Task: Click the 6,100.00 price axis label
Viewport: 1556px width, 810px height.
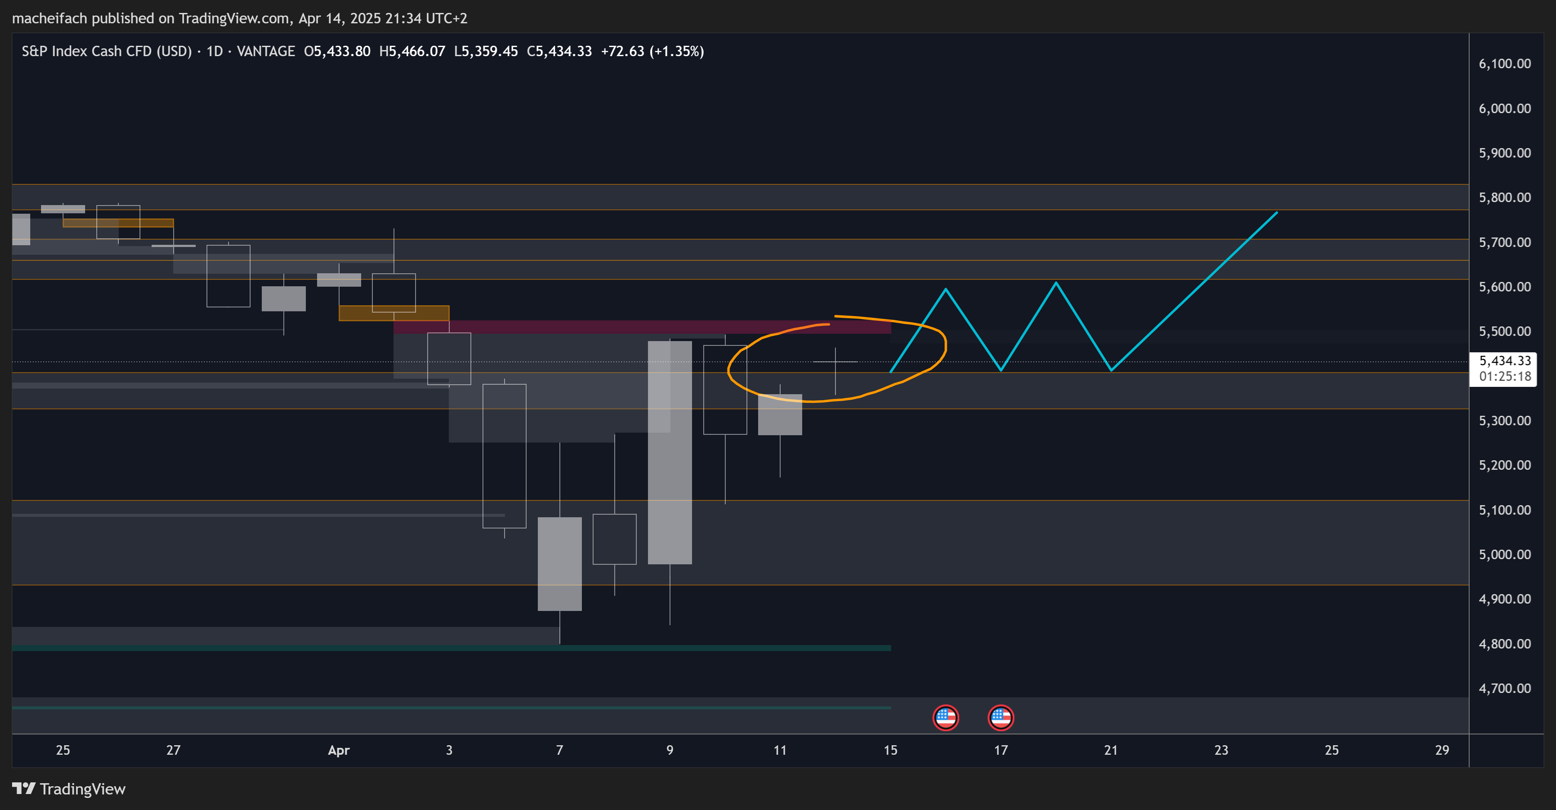Action: [x=1505, y=64]
